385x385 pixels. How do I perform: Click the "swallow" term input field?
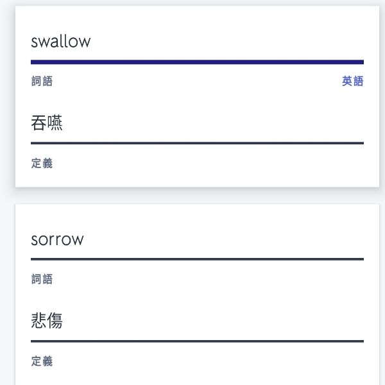point(61,42)
